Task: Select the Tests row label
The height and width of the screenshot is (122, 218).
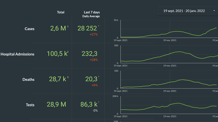Action: 30,105
